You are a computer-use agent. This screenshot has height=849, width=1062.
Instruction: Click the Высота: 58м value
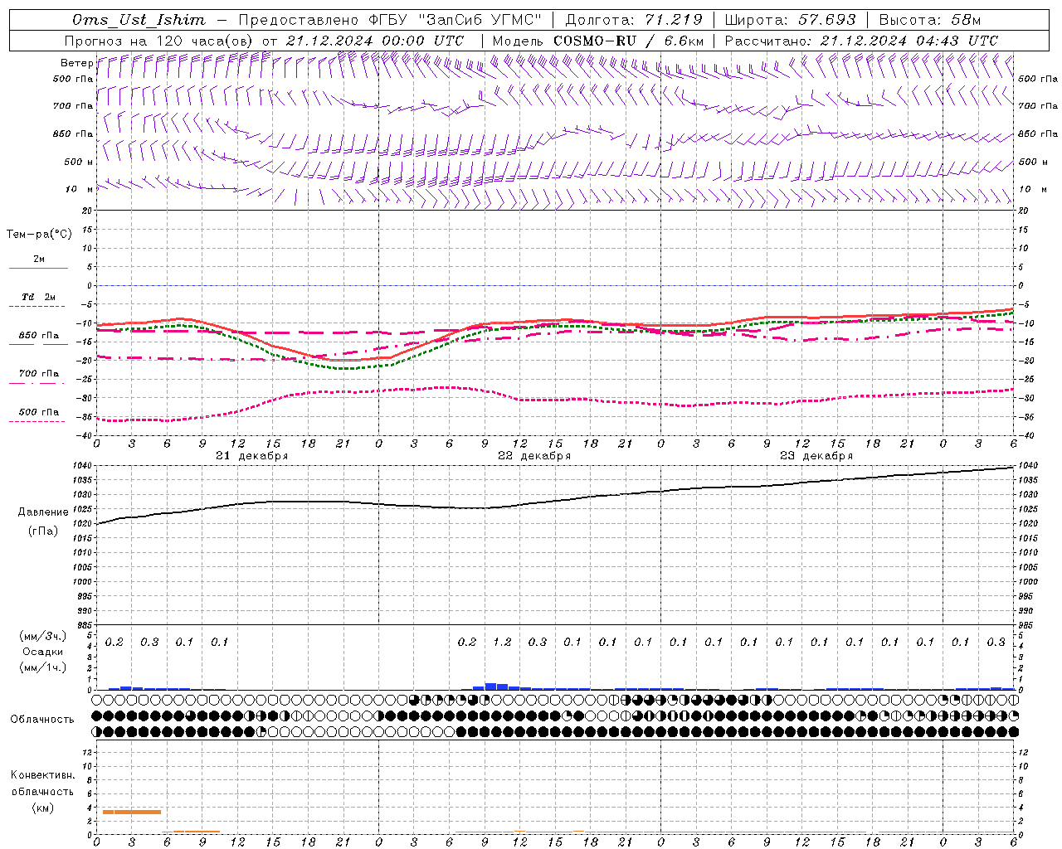click(x=930, y=20)
